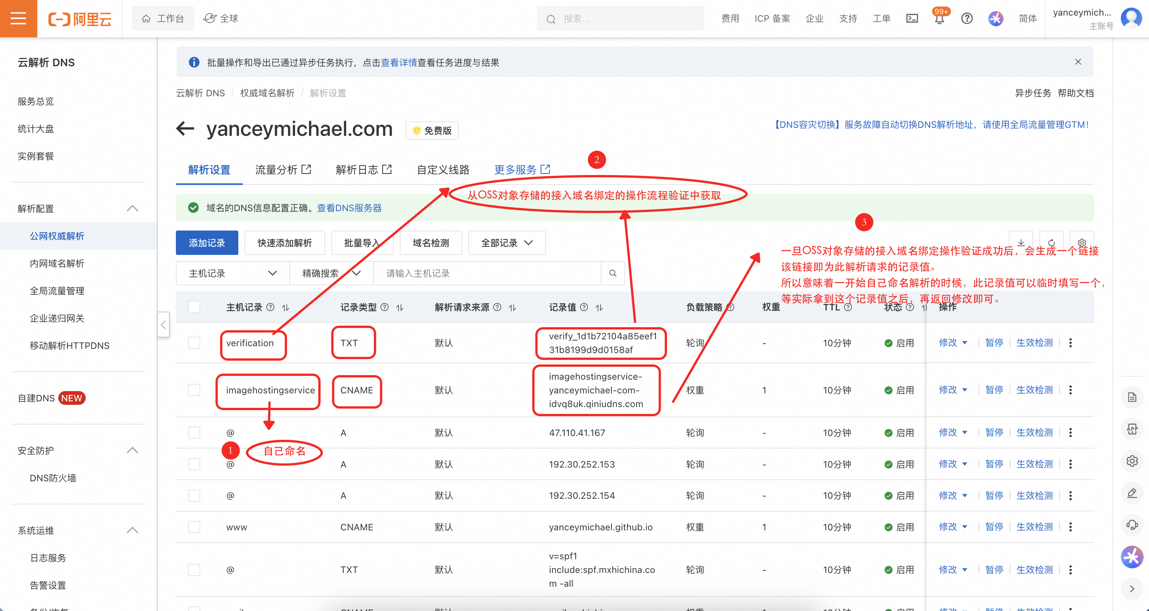Click the user avatar icon
Screen dimensions: 1149x611
pyautogui.click(x=1131, y=18)
